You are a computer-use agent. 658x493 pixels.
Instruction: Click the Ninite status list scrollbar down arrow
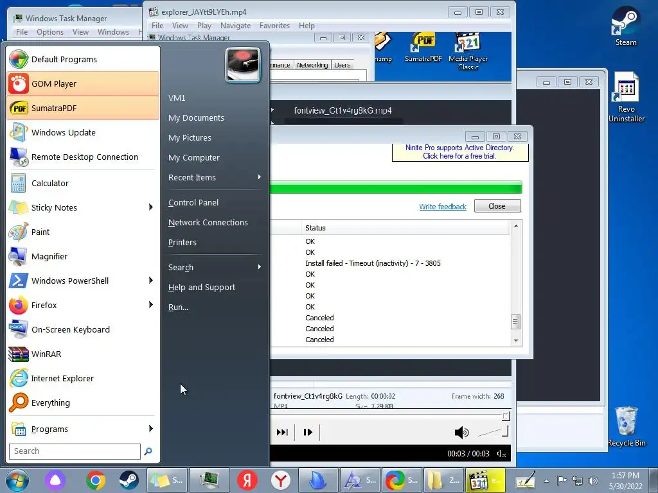[x=516, y=341]
